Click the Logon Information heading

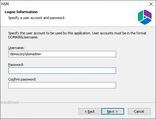(21, 12)
